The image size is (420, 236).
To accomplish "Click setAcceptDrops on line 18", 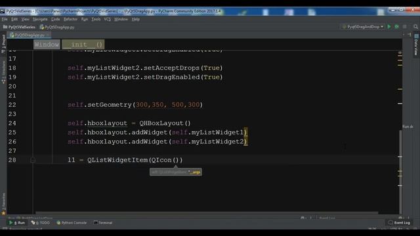I will tap(172, 68).
